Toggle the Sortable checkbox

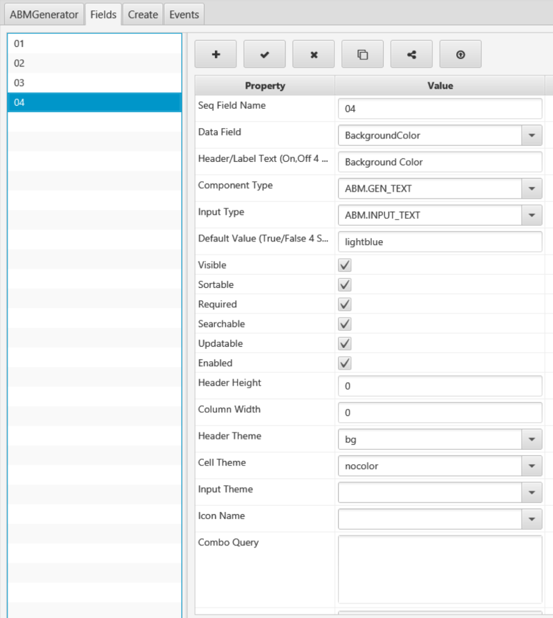pyautogui.click(x=345, y=285)
